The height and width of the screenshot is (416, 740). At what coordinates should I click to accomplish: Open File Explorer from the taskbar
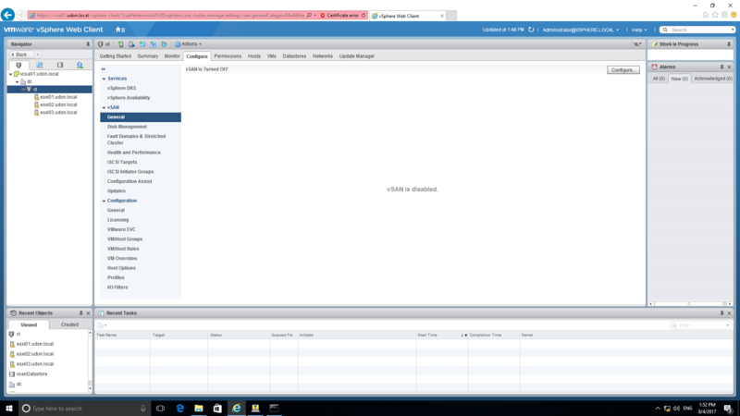point(199,409)
